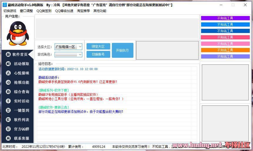Go to 综合查询 via its sidebar icon
This screenshot has width=253, height=151.
tap(8, 92)
